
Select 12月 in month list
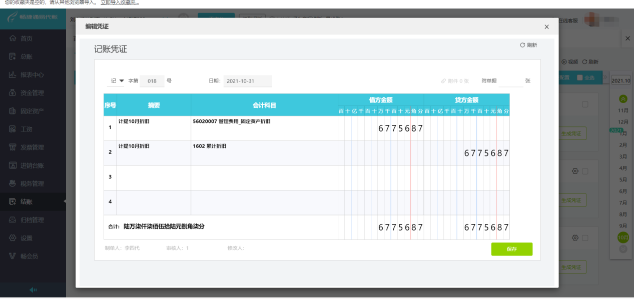[623, 122]
